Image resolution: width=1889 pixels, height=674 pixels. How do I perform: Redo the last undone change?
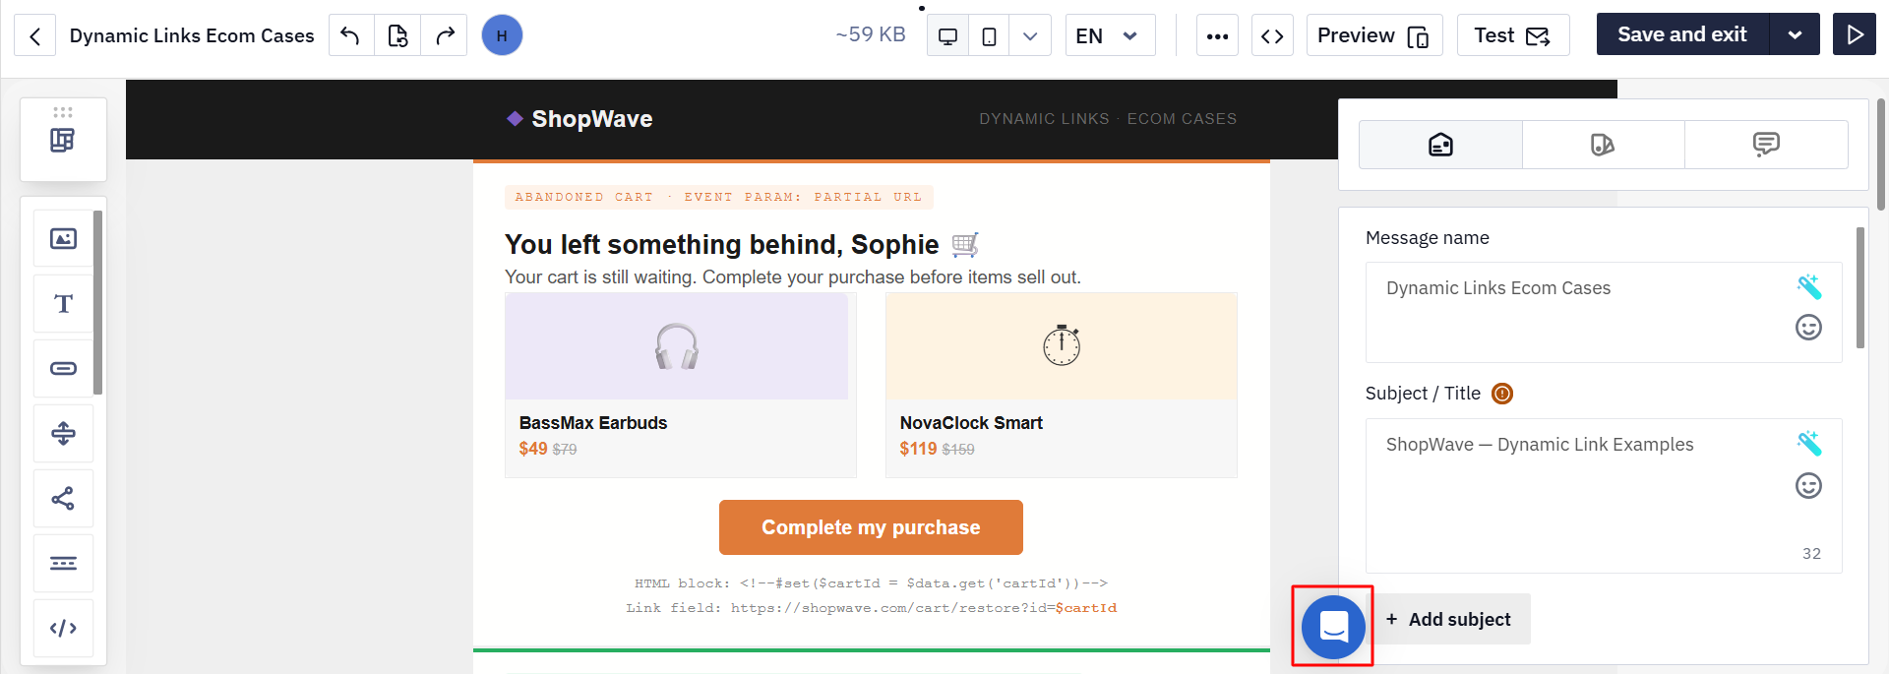point(445,36)
